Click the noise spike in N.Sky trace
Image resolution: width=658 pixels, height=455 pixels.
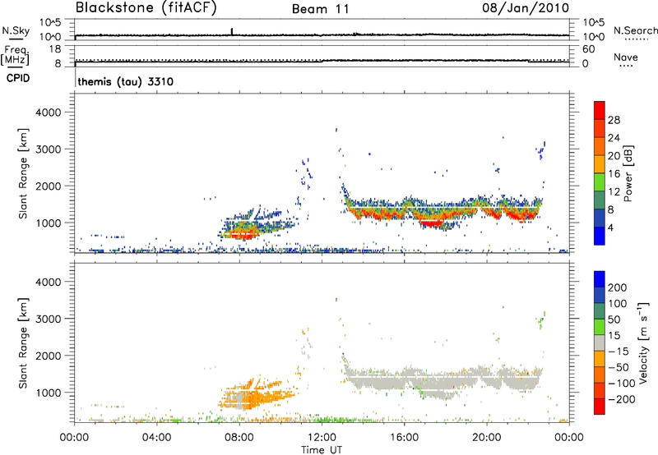click(232, 32)
